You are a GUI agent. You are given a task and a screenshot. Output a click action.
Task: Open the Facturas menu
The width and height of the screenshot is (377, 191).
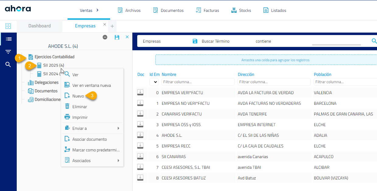pos(208,10)
